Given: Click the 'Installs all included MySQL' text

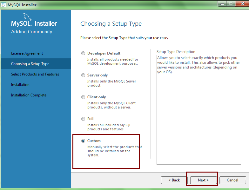Looking at the screenshot, I should tap(109, 127).
